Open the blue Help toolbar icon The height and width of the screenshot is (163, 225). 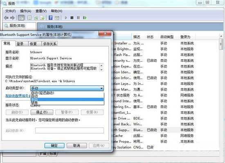50,18
